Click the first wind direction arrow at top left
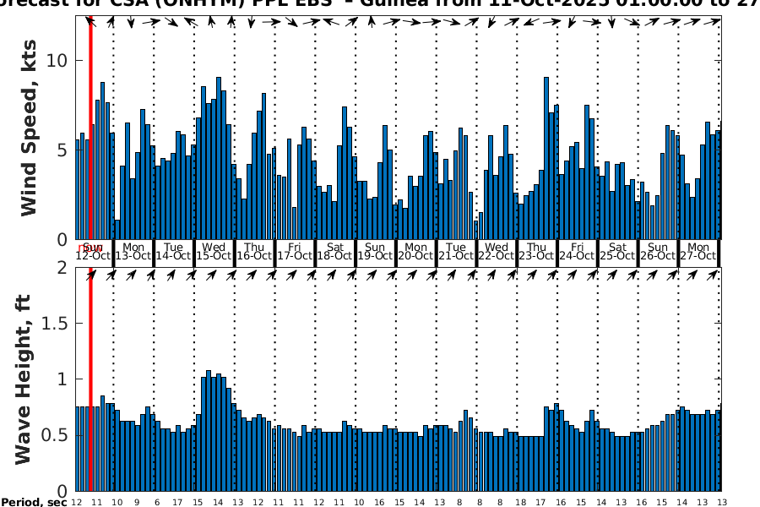This screenshot has width=760, height=507. (x=91, y=21)
